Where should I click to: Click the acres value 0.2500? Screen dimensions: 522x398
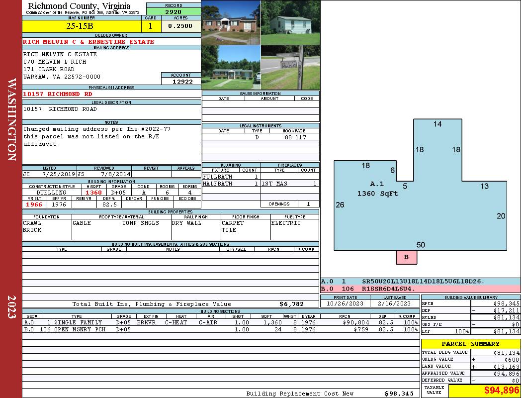[180, 26]
